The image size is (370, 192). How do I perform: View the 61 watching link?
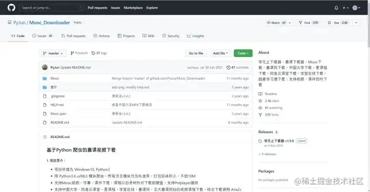point(270,108)
